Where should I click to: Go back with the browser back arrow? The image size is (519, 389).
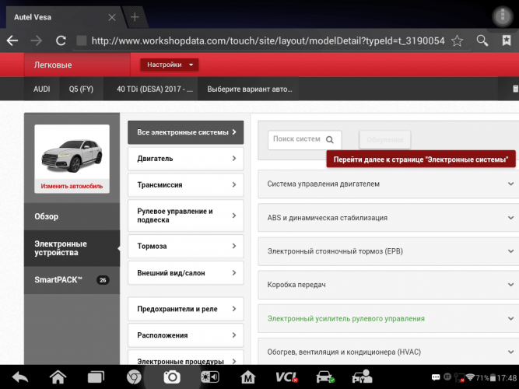point(12,40)
